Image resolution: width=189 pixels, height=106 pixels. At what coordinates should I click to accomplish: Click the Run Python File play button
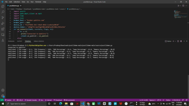(x=178, y=6)
